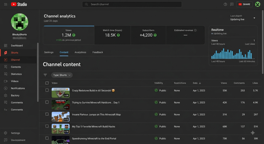Check the Crazy Redstone Build row checkbox
This screenshot has width=264, height=144.
tap(47, 90)
